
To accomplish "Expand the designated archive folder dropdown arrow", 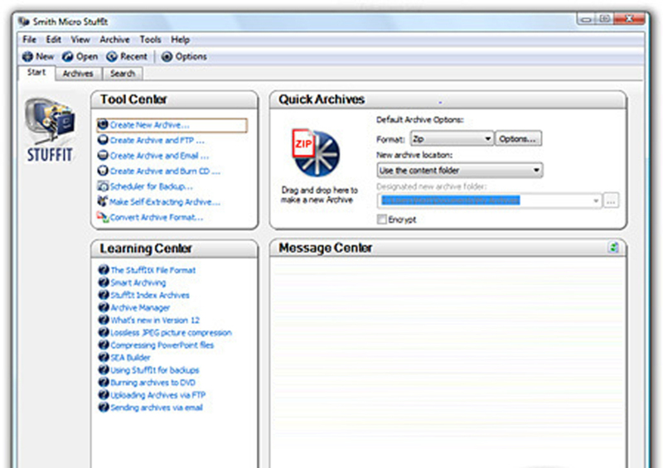I will point(596,200).
